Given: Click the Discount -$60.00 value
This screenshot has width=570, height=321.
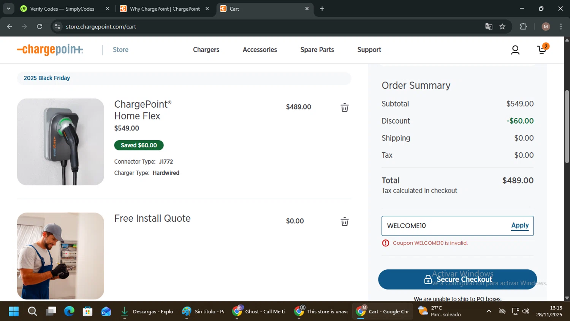Looking at the screenshot, I should [520, 121].
